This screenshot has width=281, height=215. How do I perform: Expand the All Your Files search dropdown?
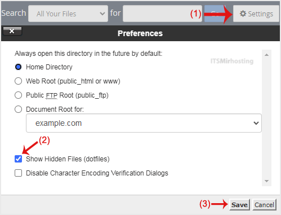click(x=68, y=14)
